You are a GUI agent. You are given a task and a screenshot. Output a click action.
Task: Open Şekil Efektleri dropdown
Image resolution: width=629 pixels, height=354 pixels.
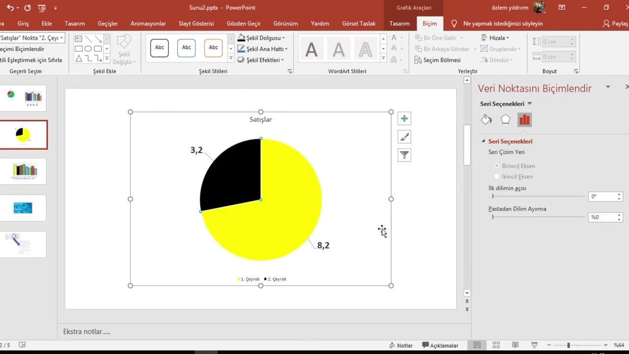pyautogui.click(x=261, y=60)
